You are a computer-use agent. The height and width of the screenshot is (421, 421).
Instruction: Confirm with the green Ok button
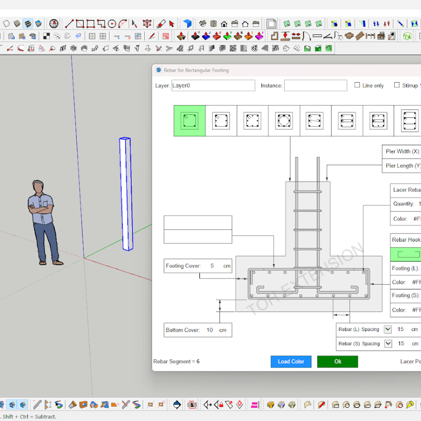point(337,362)
